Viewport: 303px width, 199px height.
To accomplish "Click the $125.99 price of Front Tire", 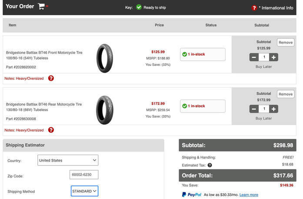I will (x=158, y=52).
